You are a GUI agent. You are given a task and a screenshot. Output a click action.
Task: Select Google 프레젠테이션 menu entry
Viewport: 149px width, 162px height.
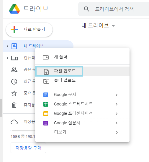[x=82, y=113]
